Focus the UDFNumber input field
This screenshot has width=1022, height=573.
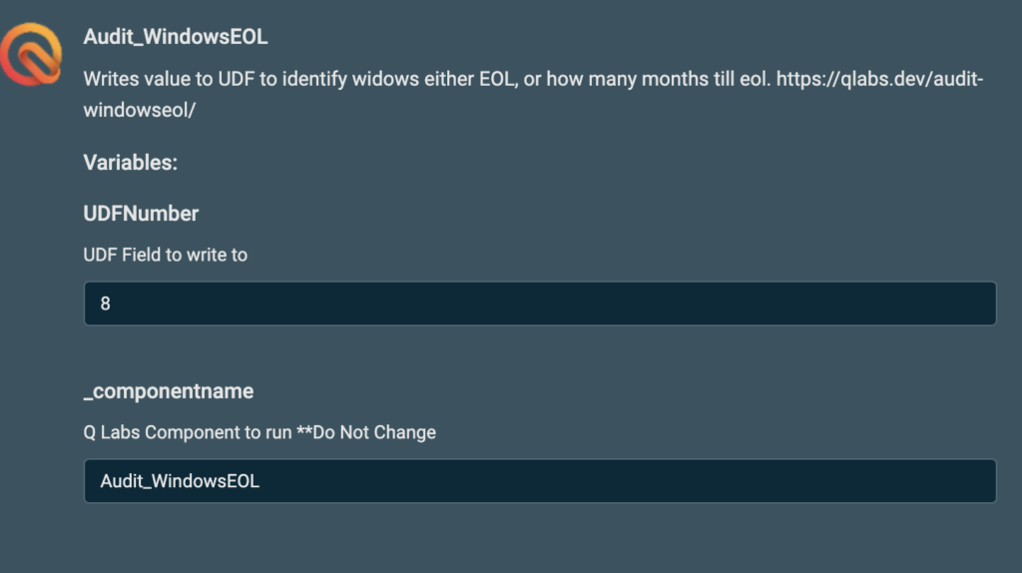coord(540,303)
